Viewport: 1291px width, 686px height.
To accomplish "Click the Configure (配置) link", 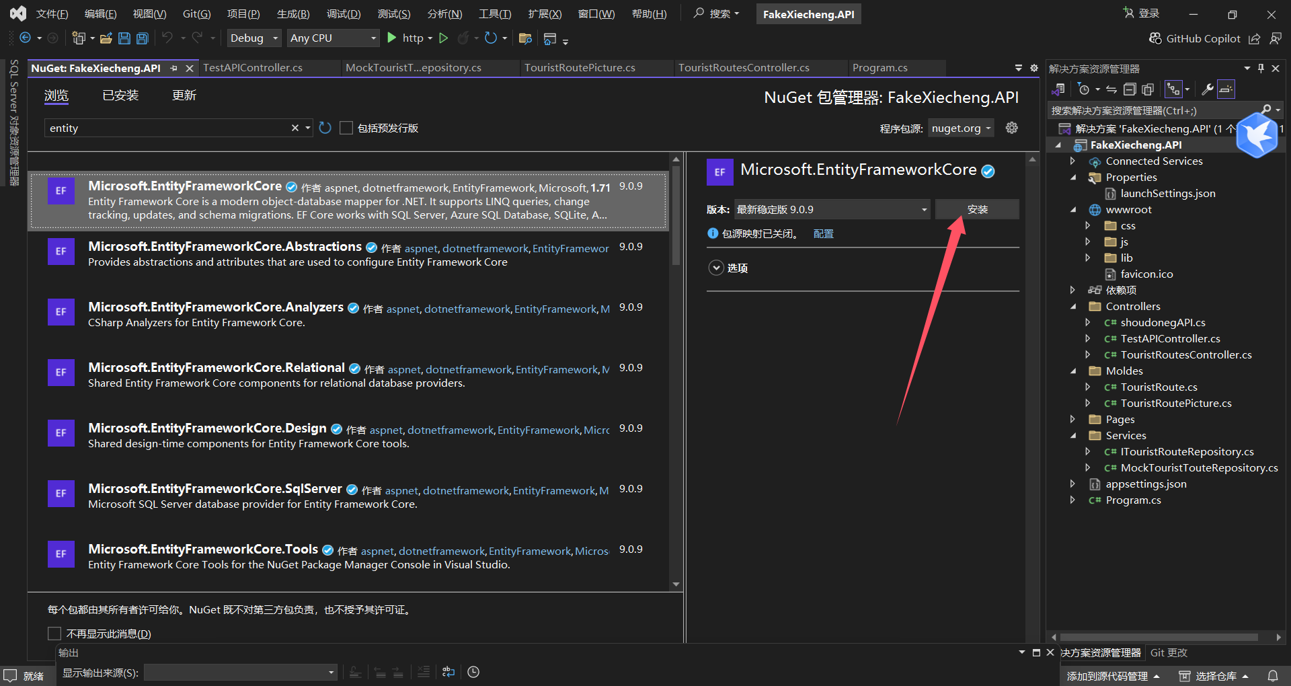I will coord(823,234).
